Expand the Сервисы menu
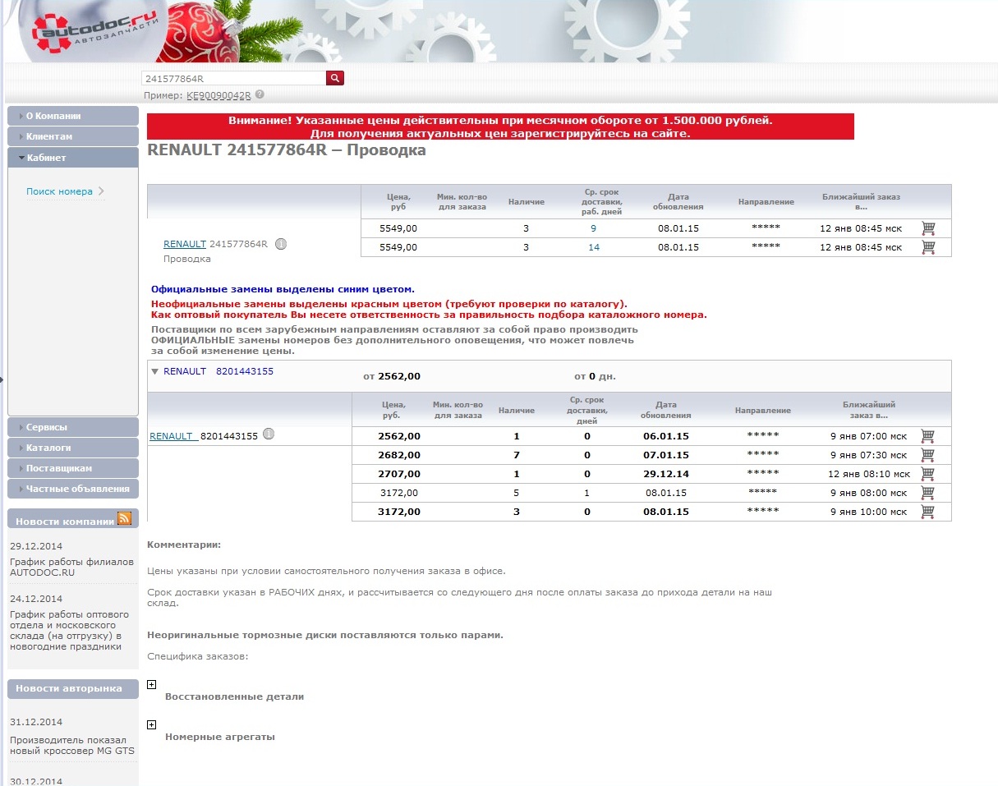This screenshot has height=786, width=998. (x=73, y=427)
